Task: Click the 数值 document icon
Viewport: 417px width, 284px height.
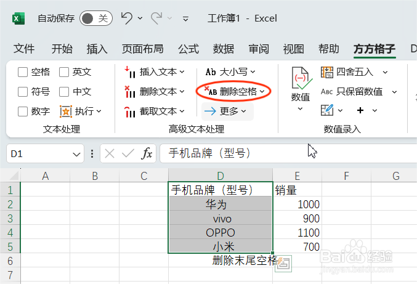Action: coord(301,78)
